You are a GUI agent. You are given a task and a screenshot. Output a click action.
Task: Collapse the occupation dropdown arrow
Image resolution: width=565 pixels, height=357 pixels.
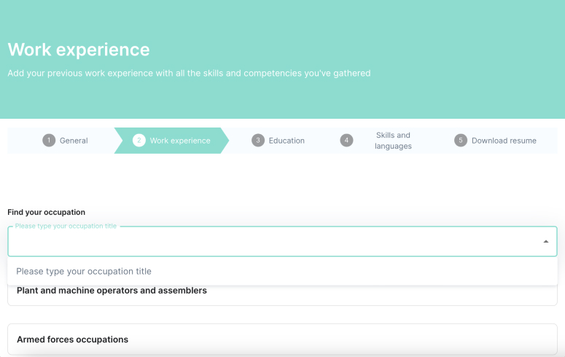tap(546, 241)
